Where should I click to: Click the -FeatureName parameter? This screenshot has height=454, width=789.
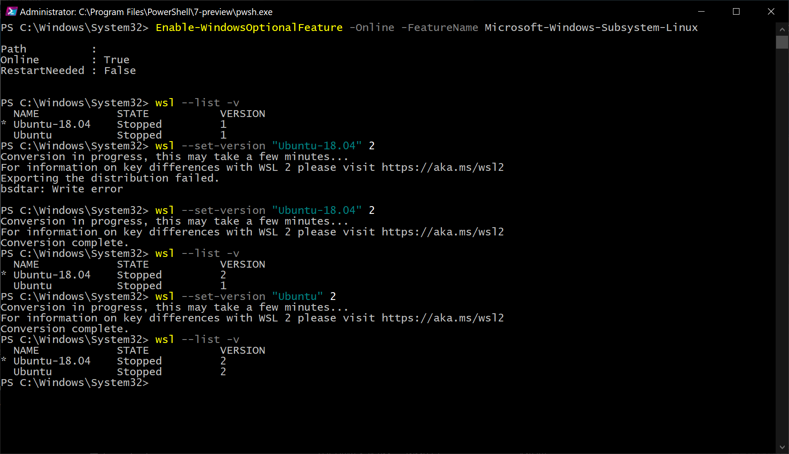(x=439, y=28)
